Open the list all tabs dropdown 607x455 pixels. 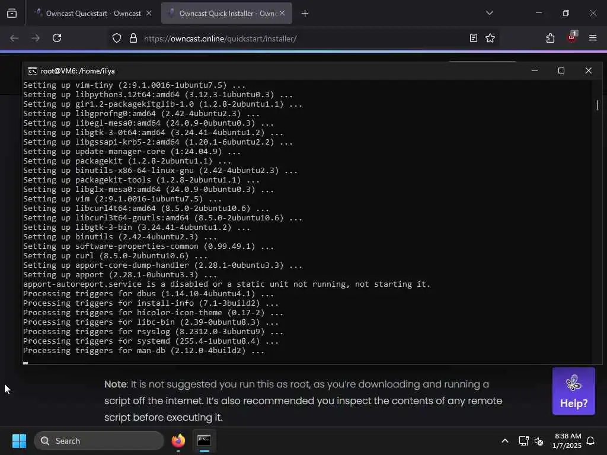coord(490,13)
